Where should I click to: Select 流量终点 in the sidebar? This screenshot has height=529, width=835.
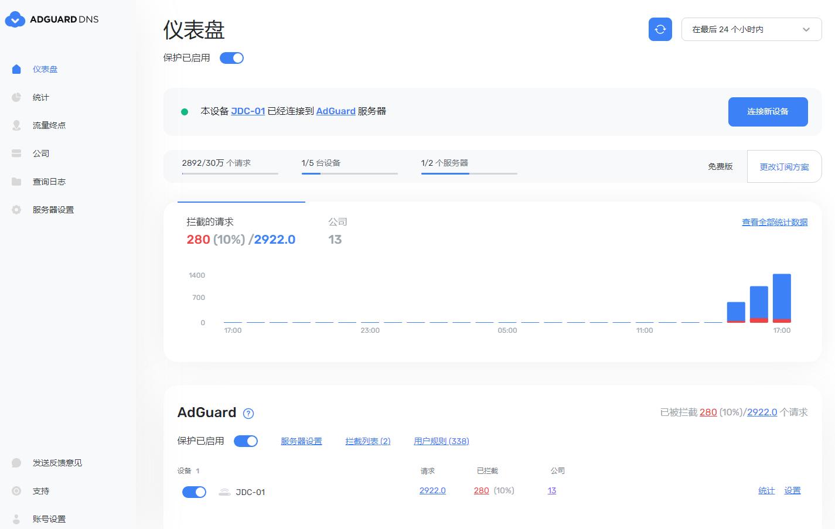pos(49,125)
